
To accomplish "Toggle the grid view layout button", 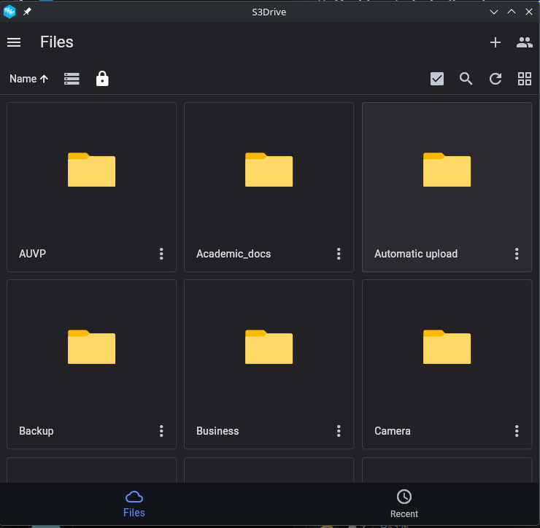I will tap(524, 79).
